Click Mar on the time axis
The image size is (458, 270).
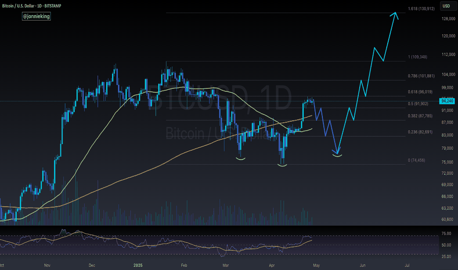226,265
